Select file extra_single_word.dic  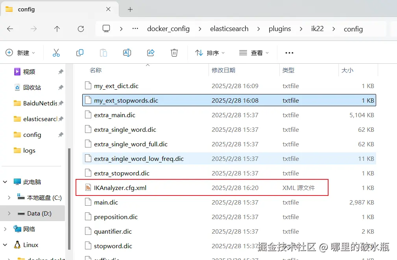click(229, 130)
